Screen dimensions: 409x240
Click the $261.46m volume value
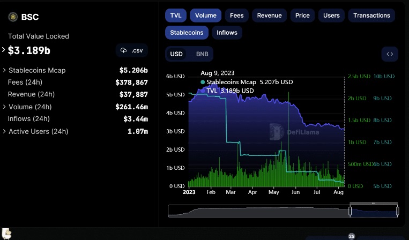[131, 107]
